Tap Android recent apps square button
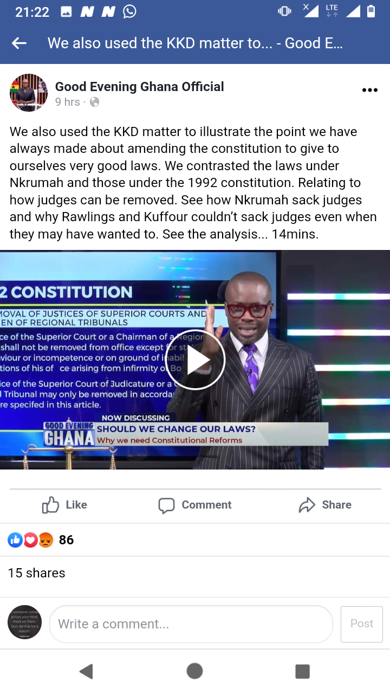This screenshot has width=390, height=694. tap(302, 671)
